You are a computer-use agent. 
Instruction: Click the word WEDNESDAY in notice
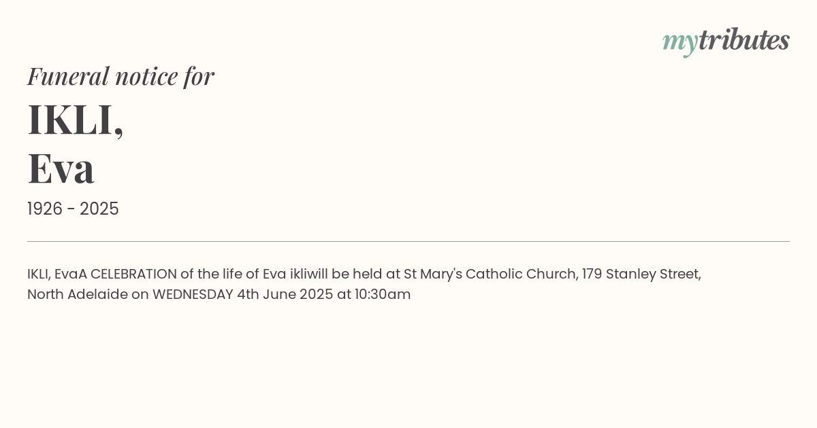coord(193,295)
